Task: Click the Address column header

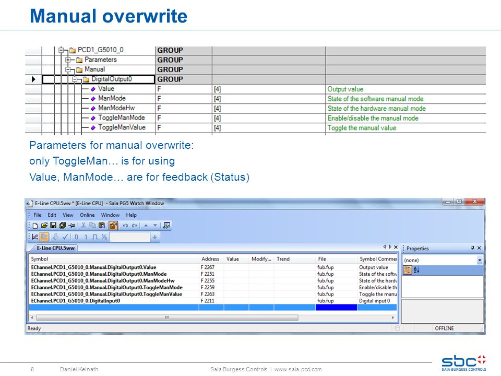Action: (211, 259)
